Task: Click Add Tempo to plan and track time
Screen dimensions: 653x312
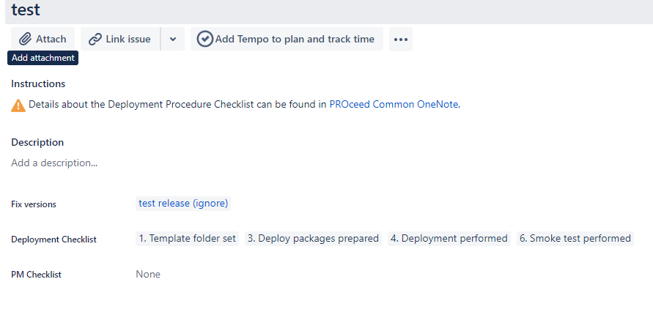Action: (295, 39)
